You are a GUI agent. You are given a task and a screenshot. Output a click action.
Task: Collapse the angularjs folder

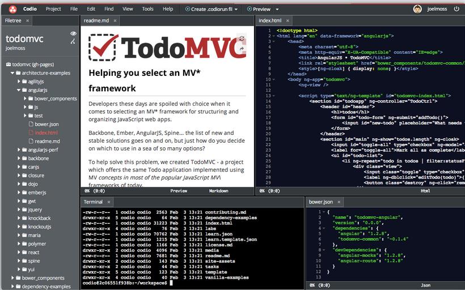(x=19, y=90)
